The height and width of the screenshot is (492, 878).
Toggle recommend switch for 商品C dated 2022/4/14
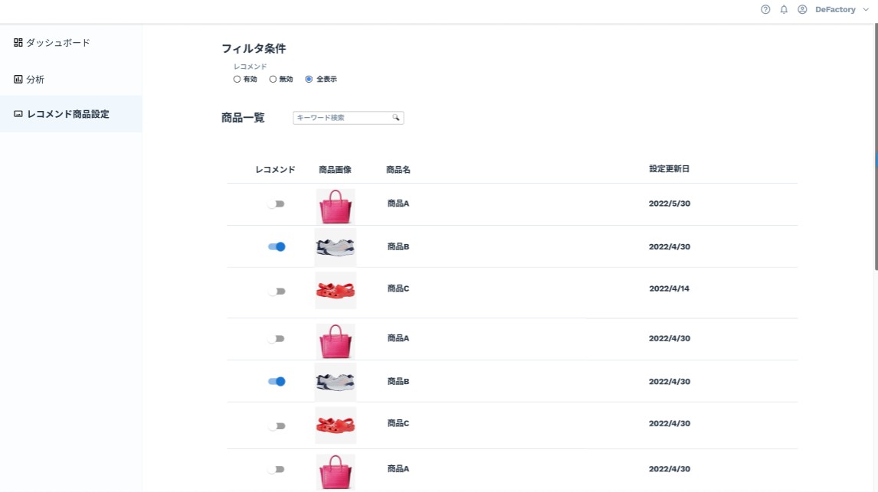click(x=276, y=292)
